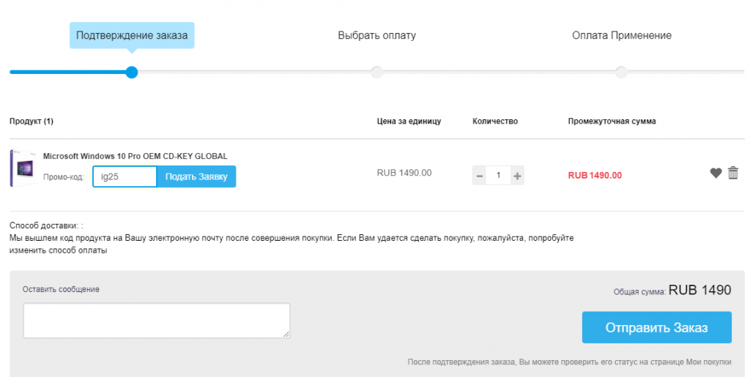Focus the promo code input field

(x=125, y=176)
